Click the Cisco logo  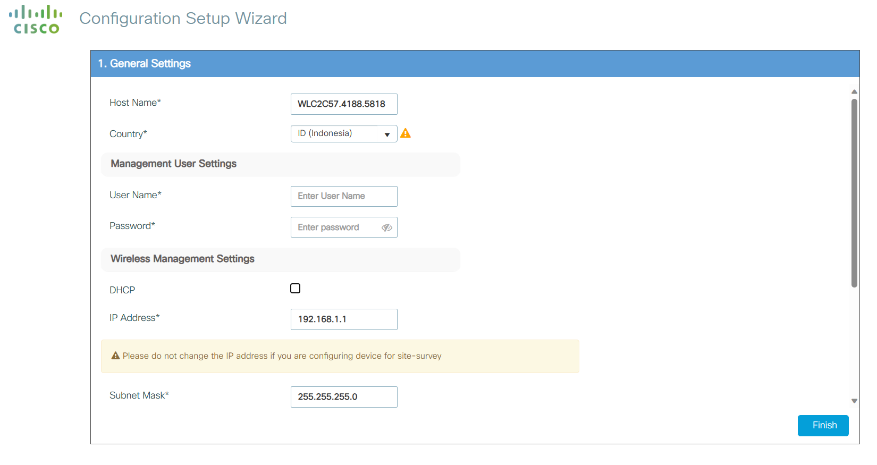[x=36, y=20]
